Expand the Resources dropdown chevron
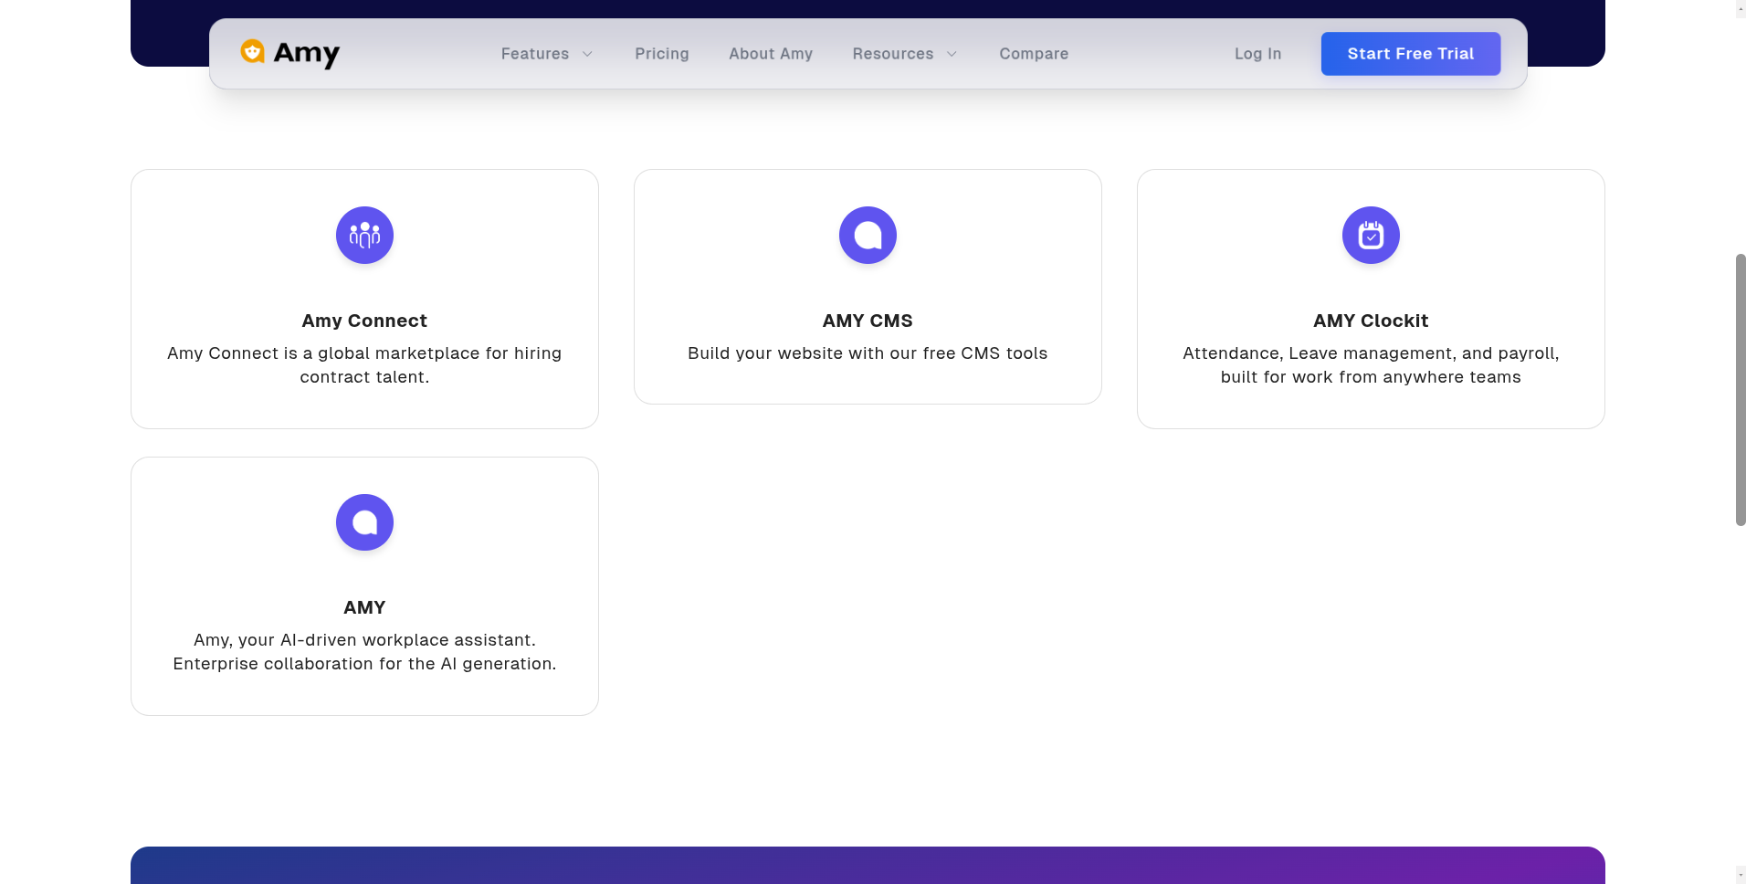 tap(952, 54)
